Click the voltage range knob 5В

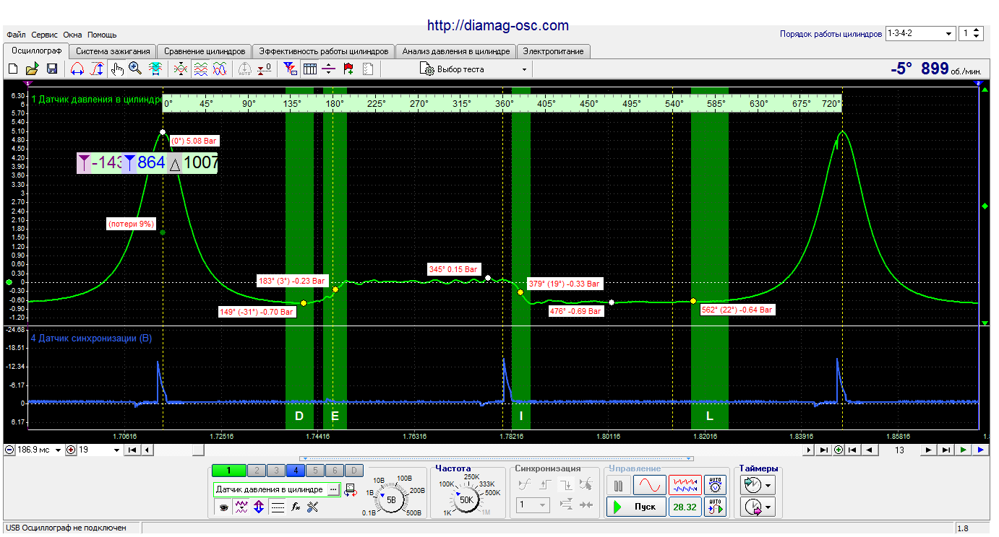[x=391, y=499]
